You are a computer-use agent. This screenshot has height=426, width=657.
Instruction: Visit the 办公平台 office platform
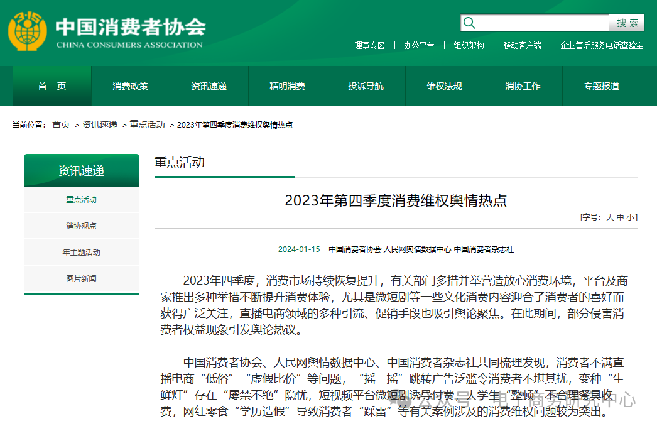coord(420,46)
